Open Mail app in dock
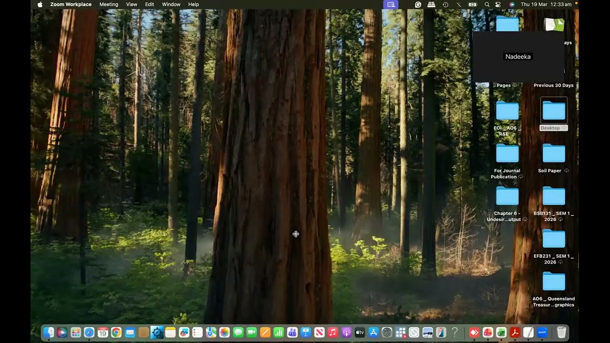 (x=130, y=333)
